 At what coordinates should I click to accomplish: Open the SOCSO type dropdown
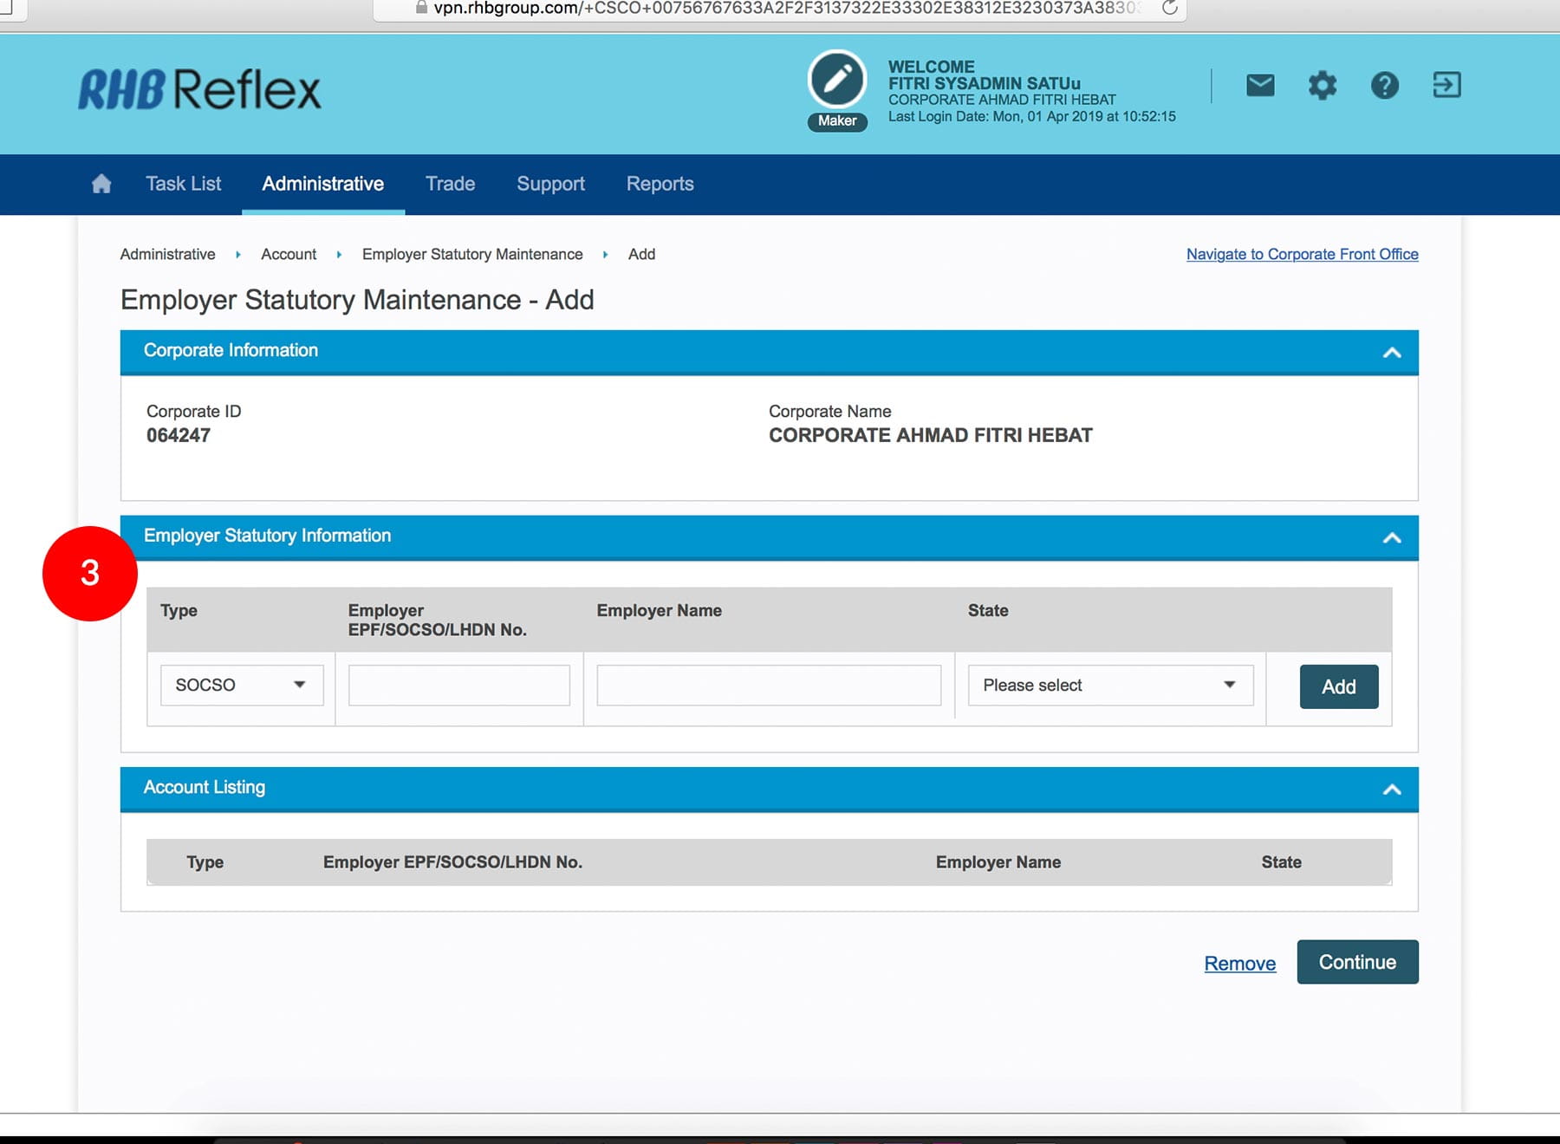coord(242,685)
